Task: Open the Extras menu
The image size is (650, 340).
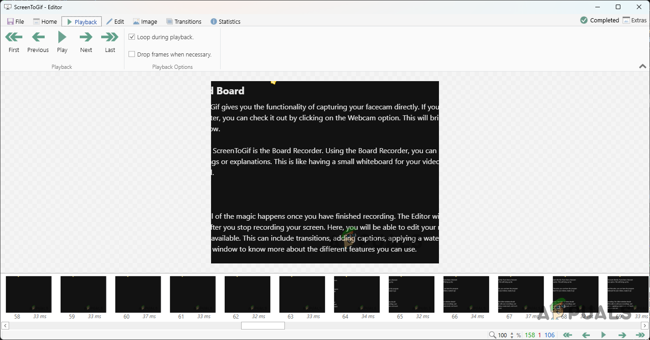Action: (x=635, y=20)
